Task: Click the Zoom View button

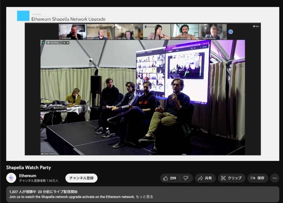Action: click(x=256, y=26)
